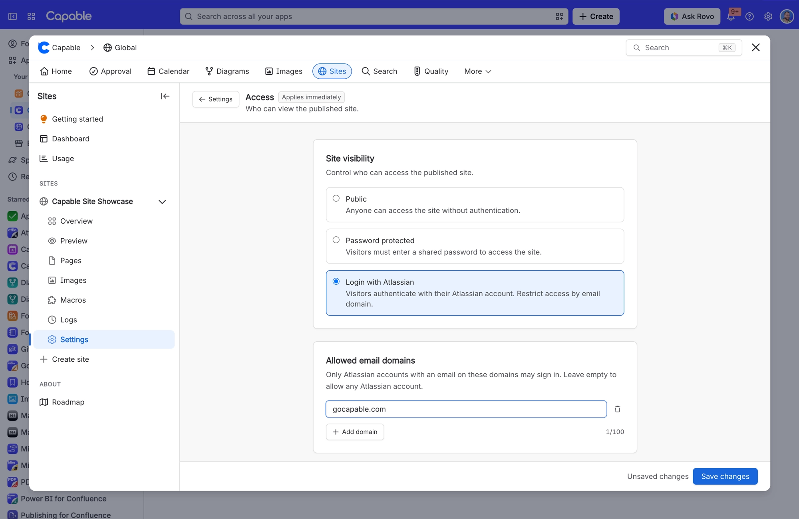The width and height of the screenshot is (799, 519).
Task: Switch to the Images tab
Action: tap(283, 71)
